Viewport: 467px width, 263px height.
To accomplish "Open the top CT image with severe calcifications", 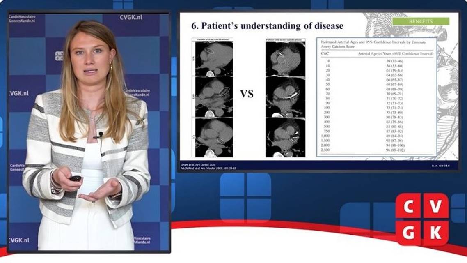I will click(x=285, y=58).
